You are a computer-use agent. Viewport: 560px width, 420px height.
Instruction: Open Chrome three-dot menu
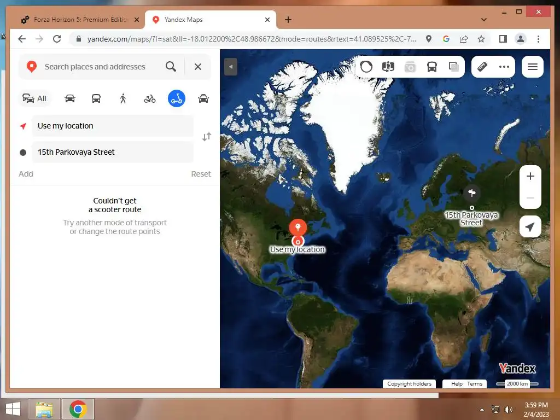click(x=538, y=39)
